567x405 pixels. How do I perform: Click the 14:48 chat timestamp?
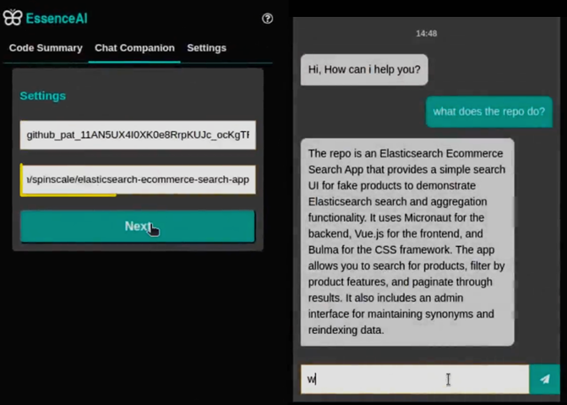[x=427, y=34]
